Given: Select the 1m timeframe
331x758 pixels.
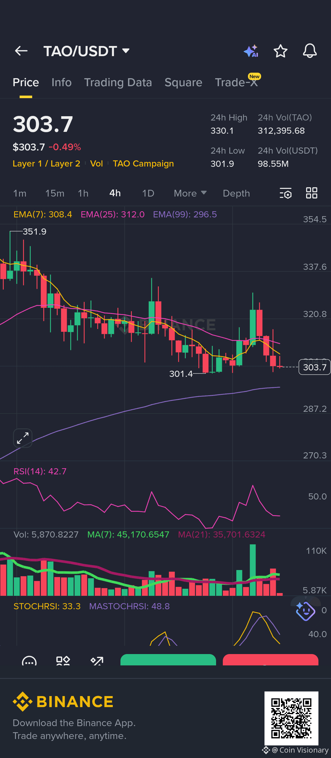Looking at the screenshot, I should click(20, 193).
